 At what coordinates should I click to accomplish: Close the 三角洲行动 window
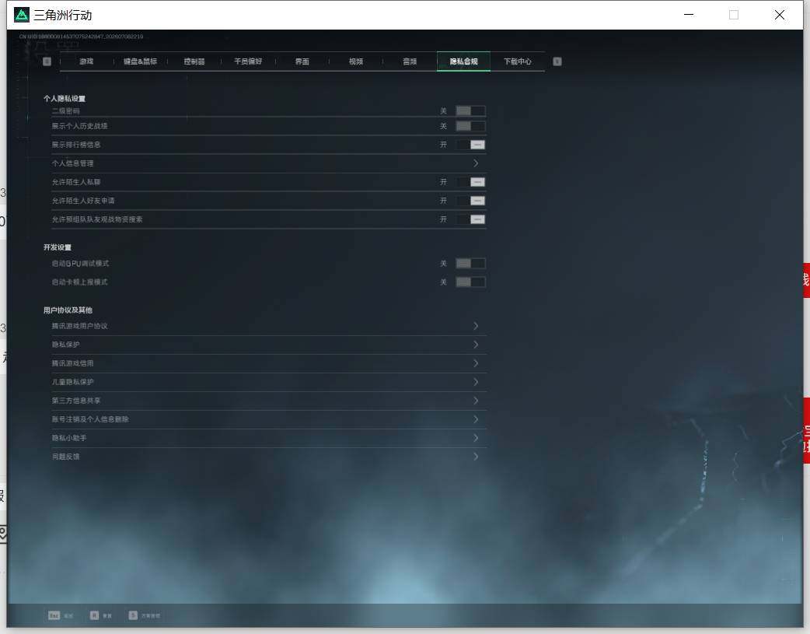(x=780, y=15)
